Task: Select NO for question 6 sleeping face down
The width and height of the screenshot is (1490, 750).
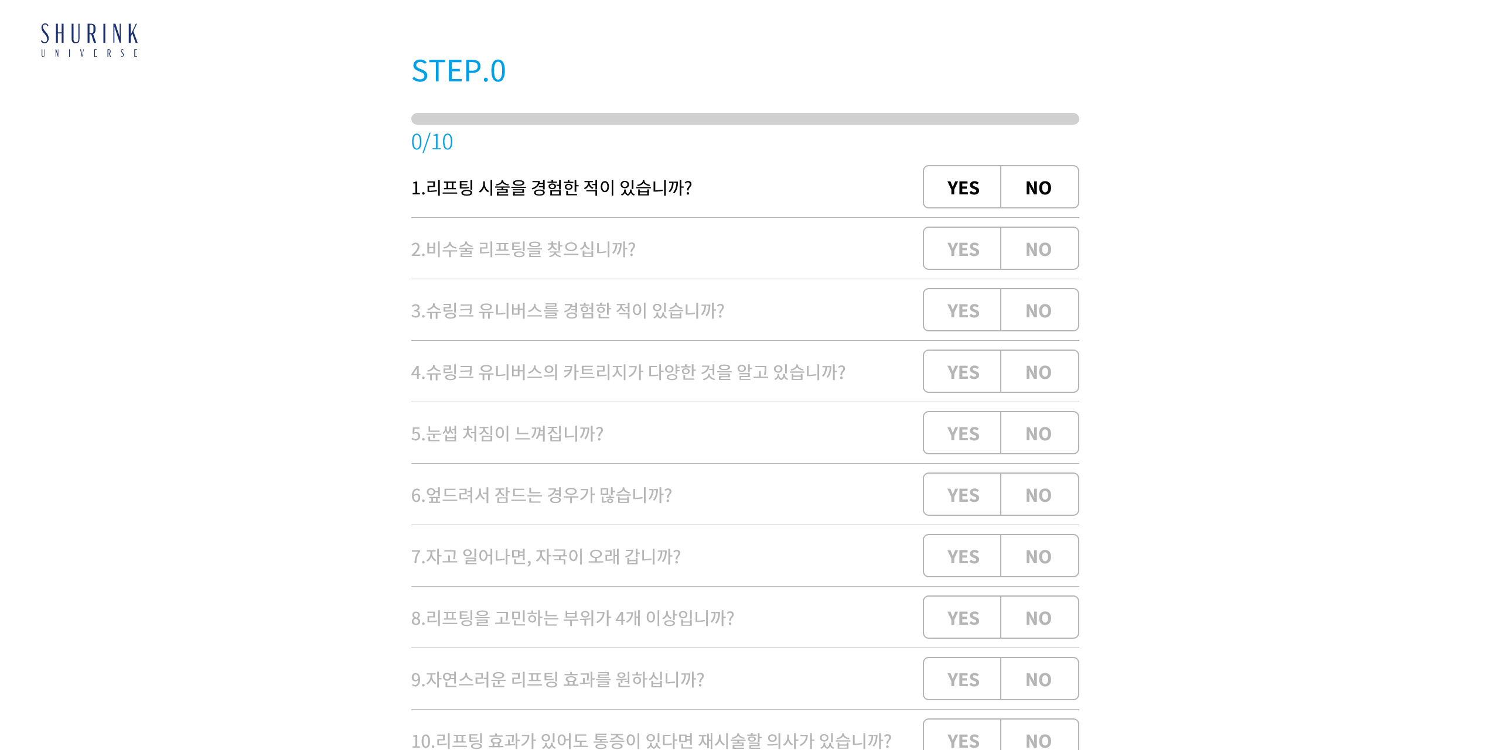Action: (1039, 495)
